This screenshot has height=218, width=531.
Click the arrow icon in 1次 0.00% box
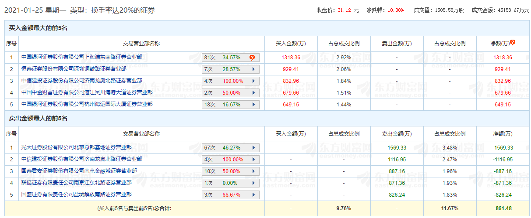pos(253,183)
